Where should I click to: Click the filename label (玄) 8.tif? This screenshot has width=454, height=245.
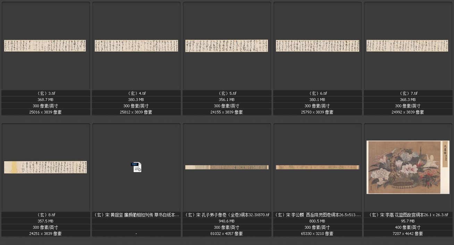46,215
